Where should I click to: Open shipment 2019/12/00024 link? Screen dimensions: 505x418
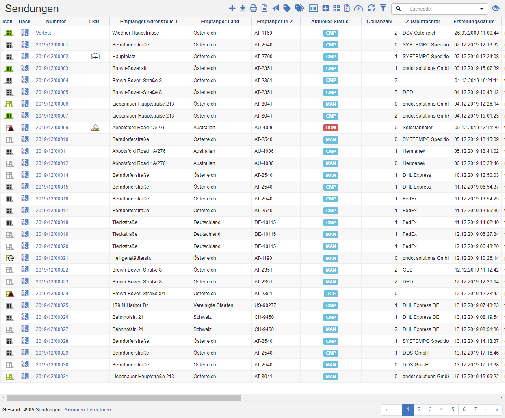coord(52,294)
